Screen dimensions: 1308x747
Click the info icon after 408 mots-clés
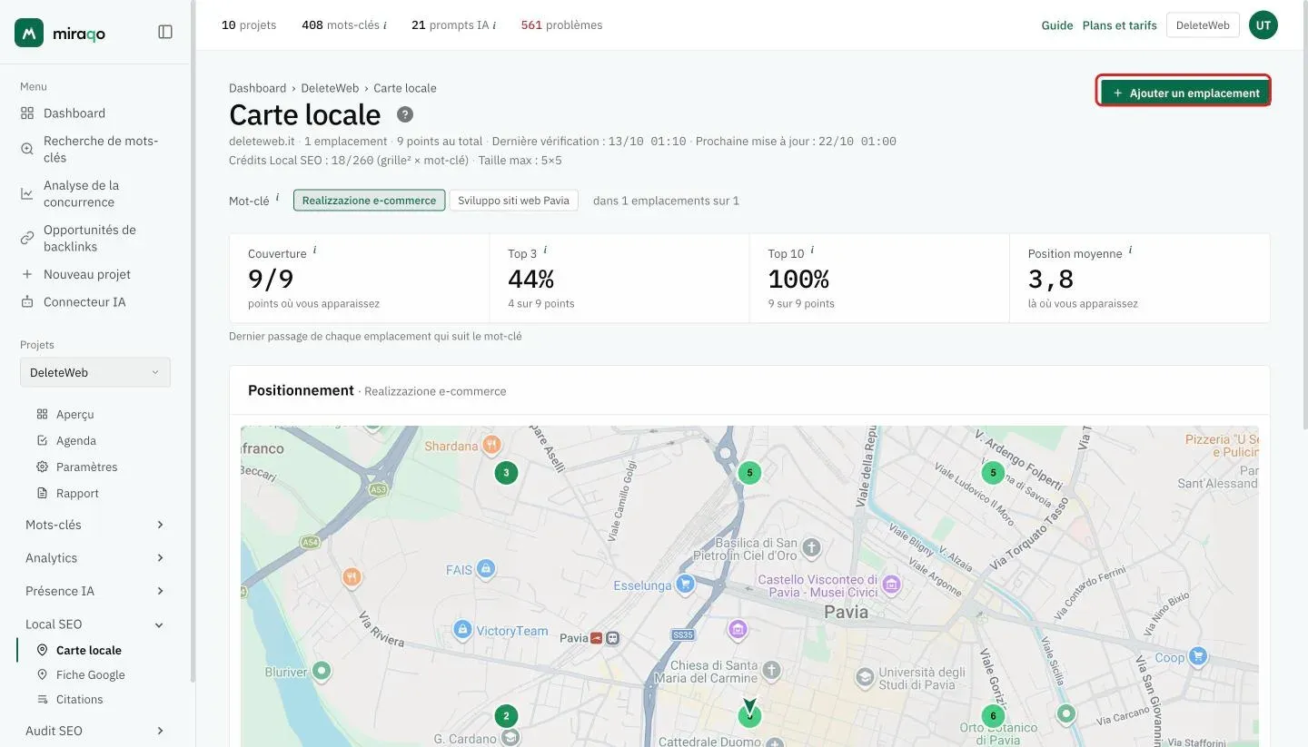tap(385, 25)
